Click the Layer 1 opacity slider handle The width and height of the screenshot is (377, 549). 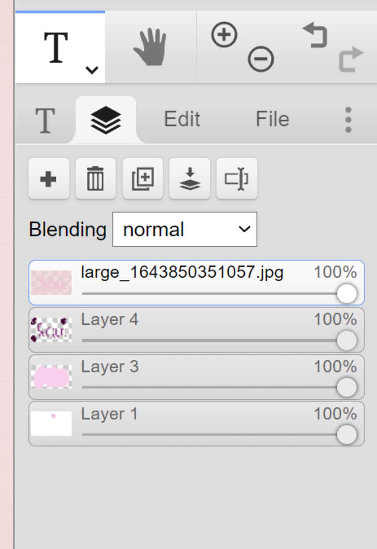[346, 434]
